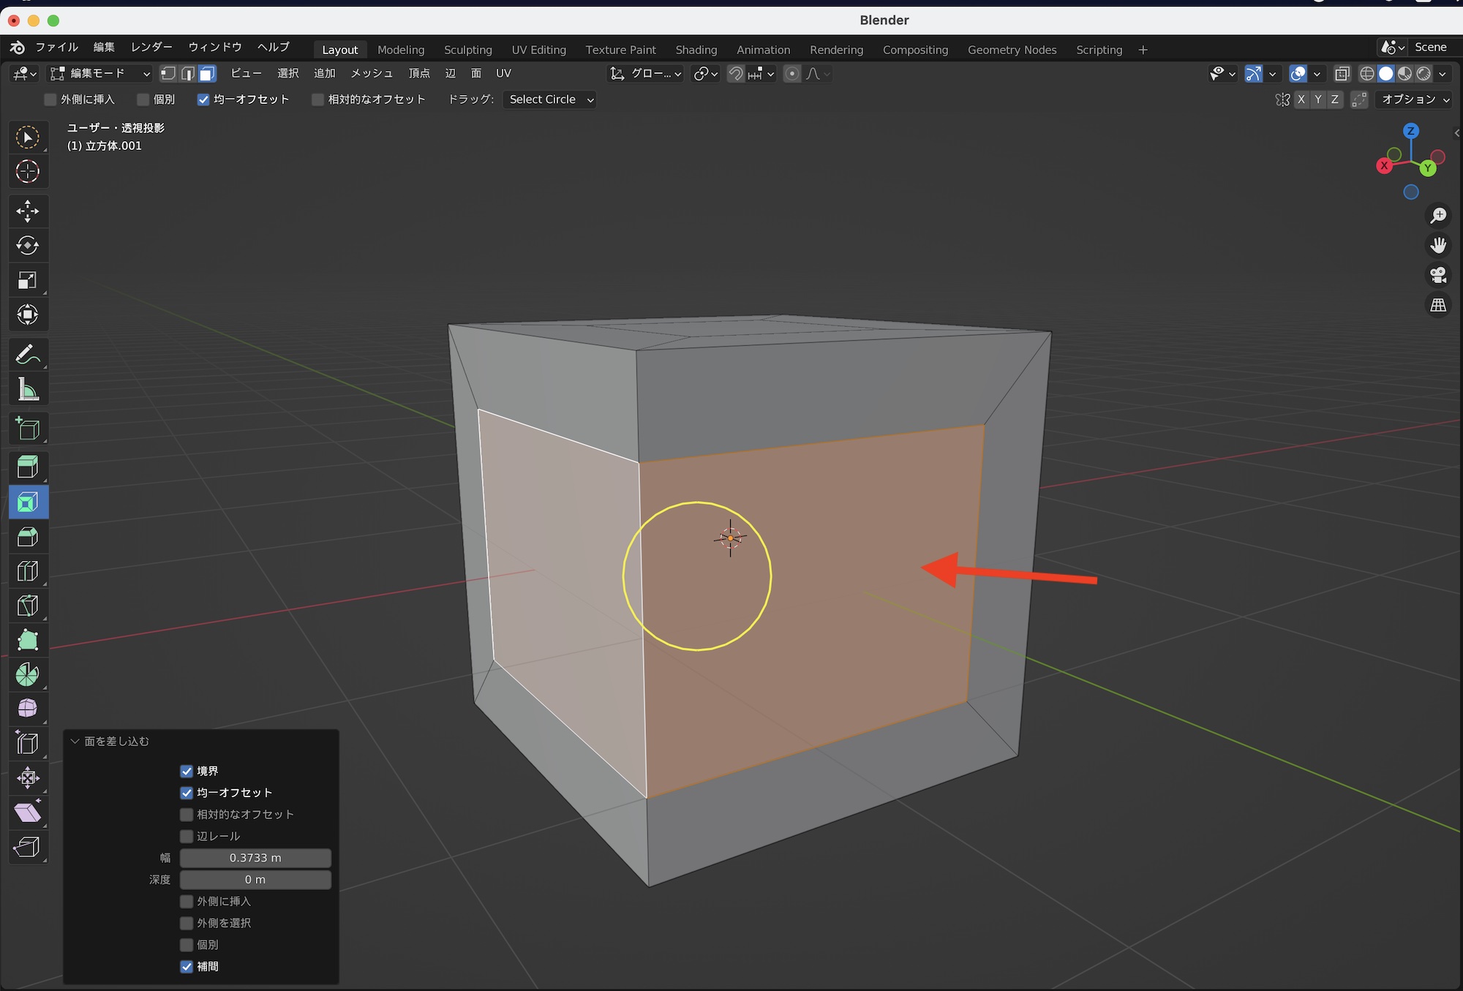
Task: Select the Measure ruler tool
Action: [28, 390]
